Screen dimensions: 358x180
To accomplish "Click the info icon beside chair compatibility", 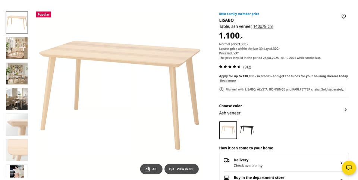I will 222,89.
